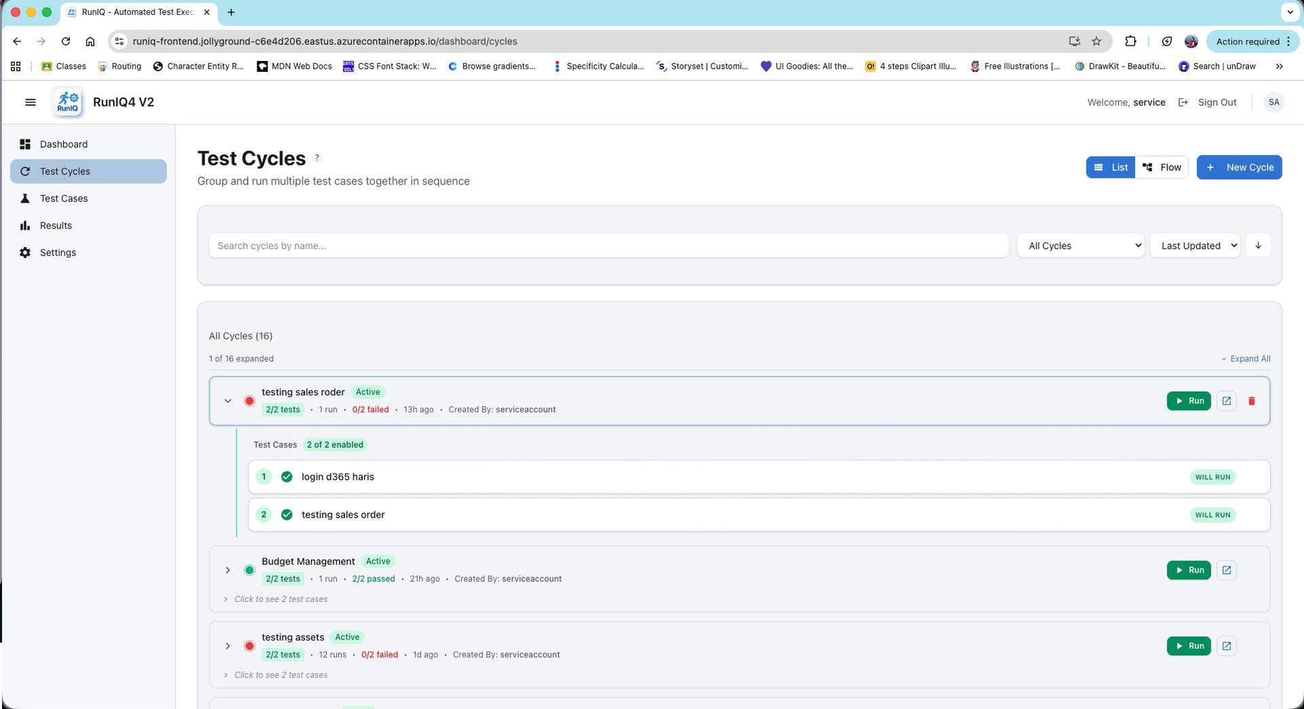
Task: Click the green check on testing sales order
Action: point(287,515)
